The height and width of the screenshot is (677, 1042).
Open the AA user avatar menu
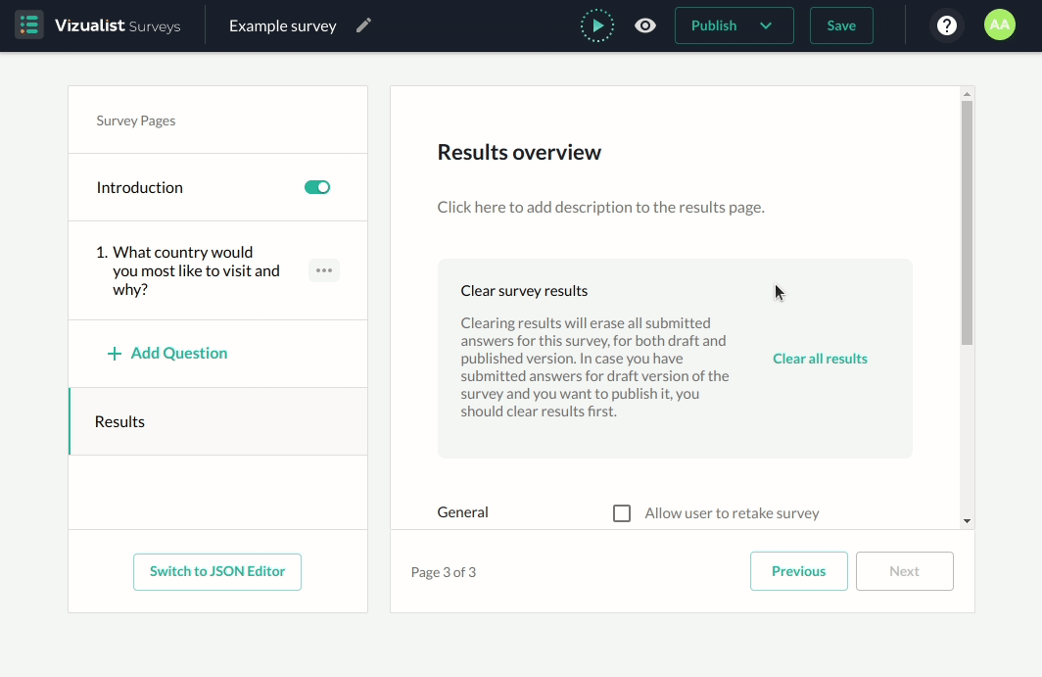(x=999, y=25)
